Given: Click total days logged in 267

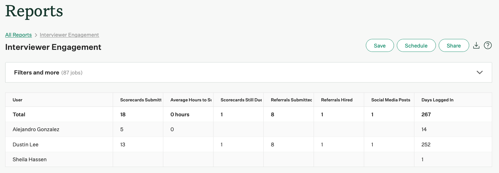Looking at the screenshot, I should coord(426,115).
